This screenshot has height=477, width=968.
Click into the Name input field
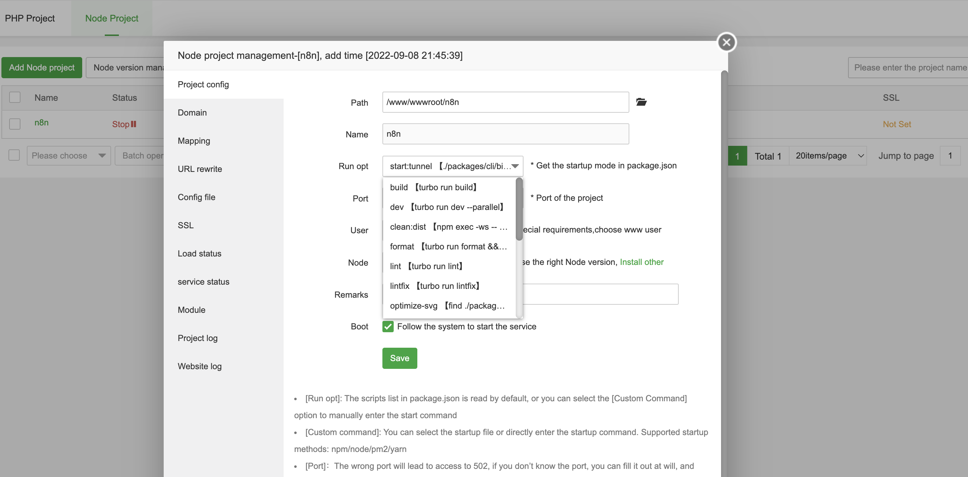click(x=505, y=134)
